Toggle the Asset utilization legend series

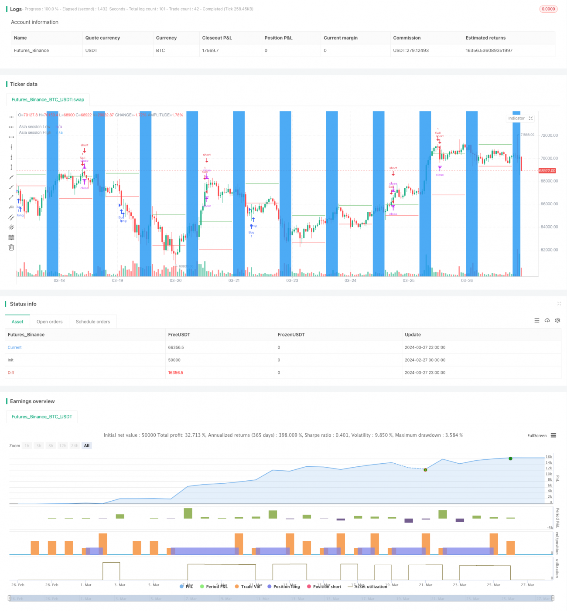(367, 587)
